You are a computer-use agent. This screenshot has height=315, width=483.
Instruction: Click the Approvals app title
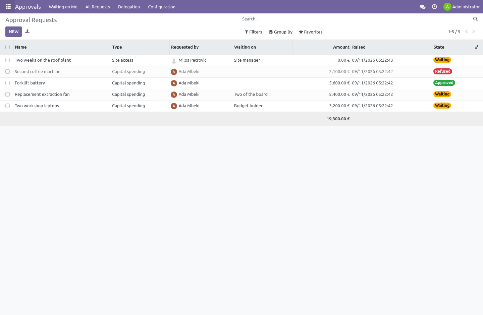click(x=28, y=7)
